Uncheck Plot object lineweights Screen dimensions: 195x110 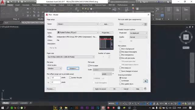pyautogui.click(x=120, y=52)
